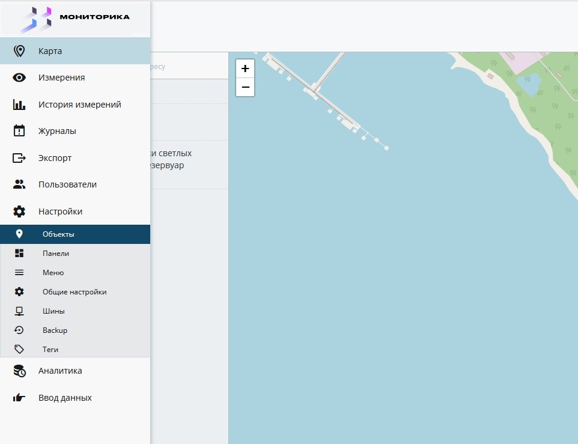Zoom out on the map
The width and height of the screenshot is (578, 444).
click(245, 87)
